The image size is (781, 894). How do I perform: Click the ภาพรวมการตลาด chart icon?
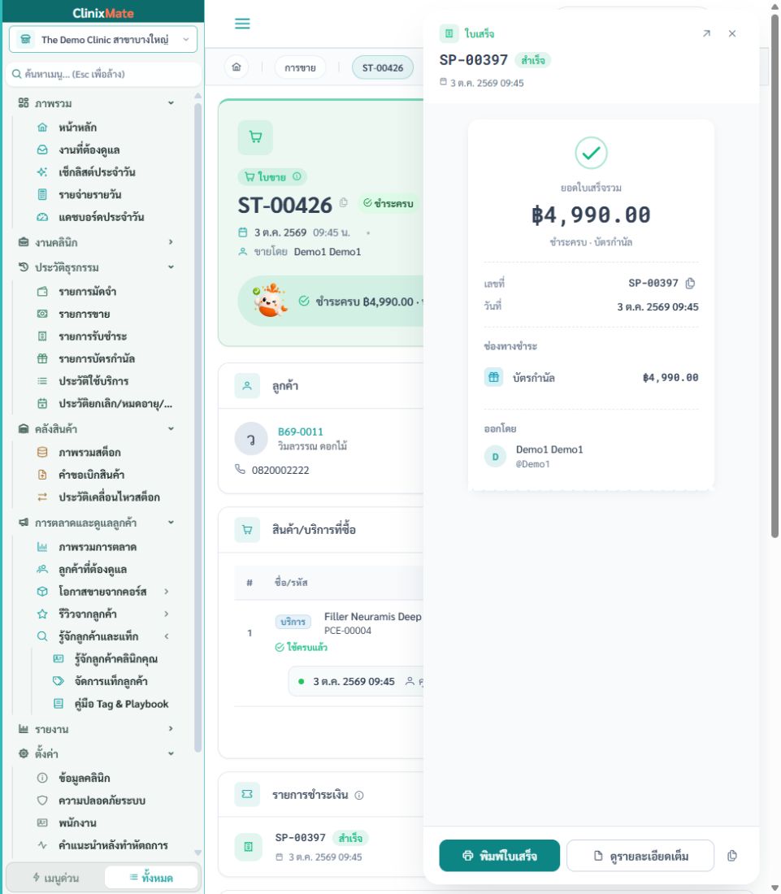[42, 547]
